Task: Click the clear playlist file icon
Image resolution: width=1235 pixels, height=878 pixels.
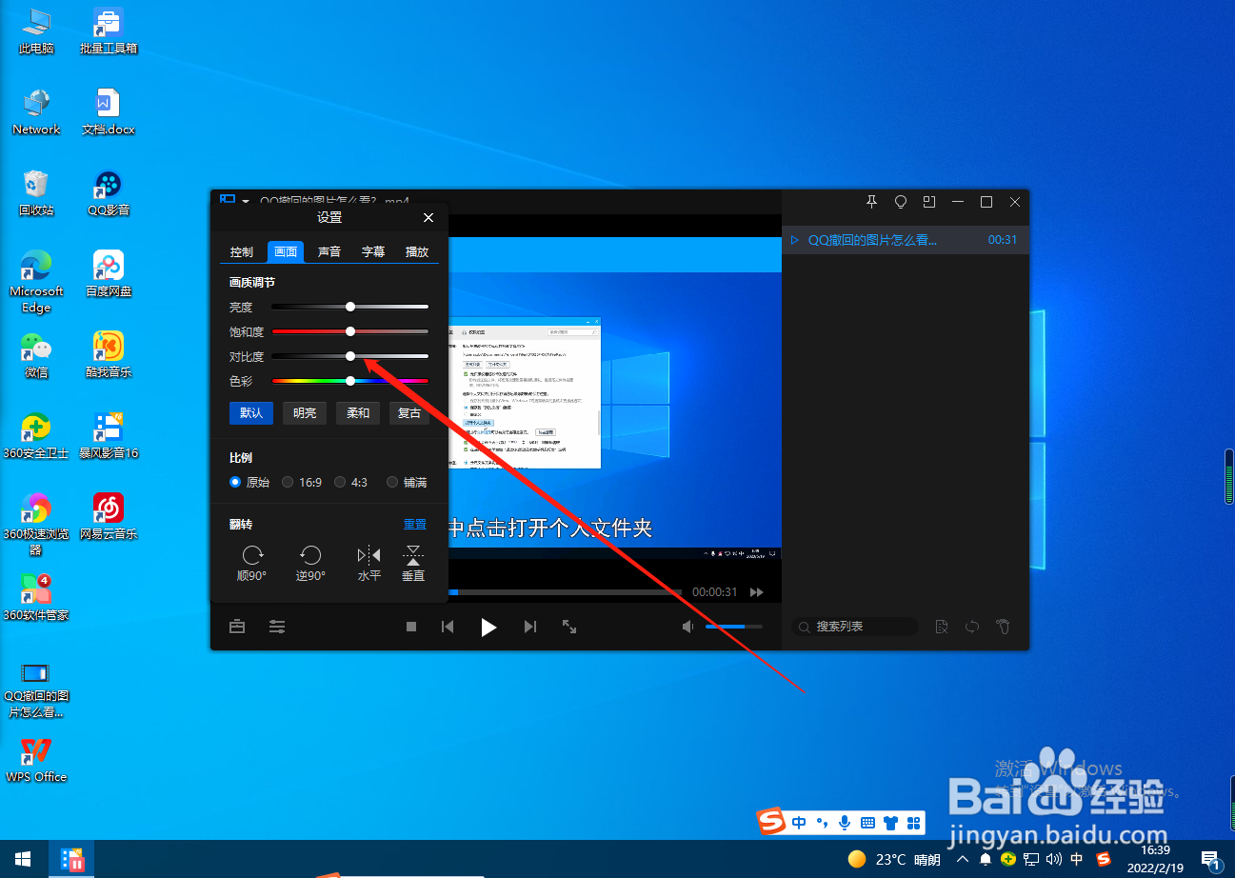Action: 941,627
